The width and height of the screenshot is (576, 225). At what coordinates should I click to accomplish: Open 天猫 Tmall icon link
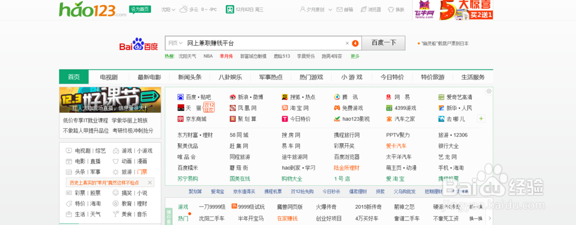coord(180,108)
